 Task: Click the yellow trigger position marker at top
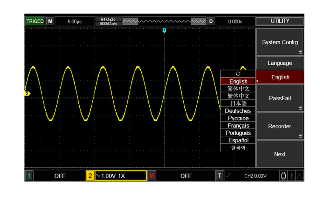(164, 30)
